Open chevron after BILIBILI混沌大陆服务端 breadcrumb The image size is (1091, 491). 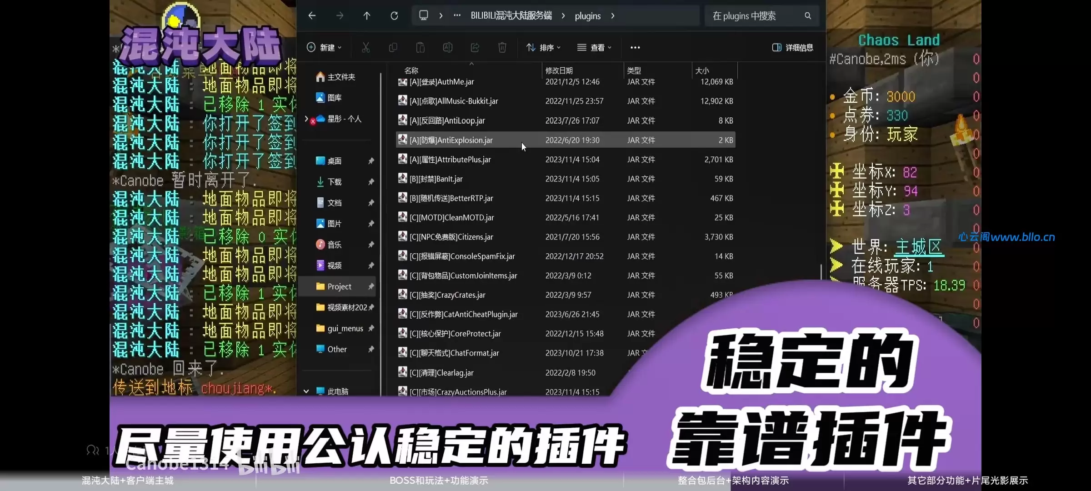563,15
